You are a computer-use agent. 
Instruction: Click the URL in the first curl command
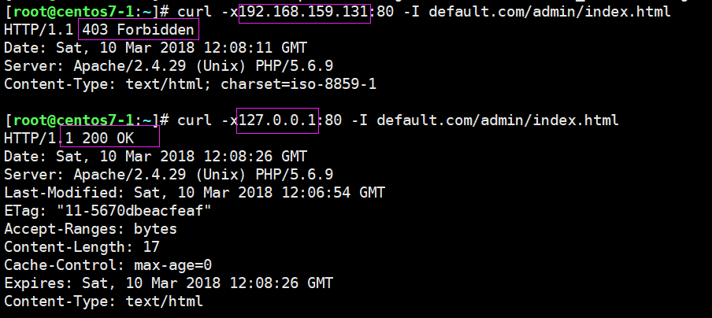tap(550, 13)
